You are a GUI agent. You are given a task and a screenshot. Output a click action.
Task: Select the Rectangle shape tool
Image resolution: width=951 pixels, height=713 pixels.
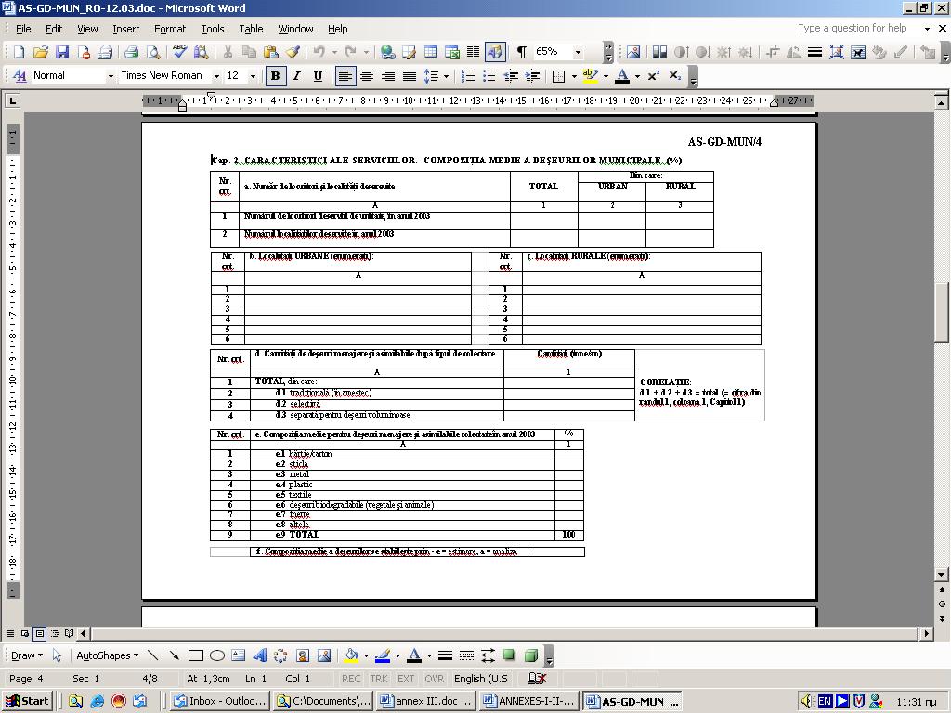tap(195, 655)
